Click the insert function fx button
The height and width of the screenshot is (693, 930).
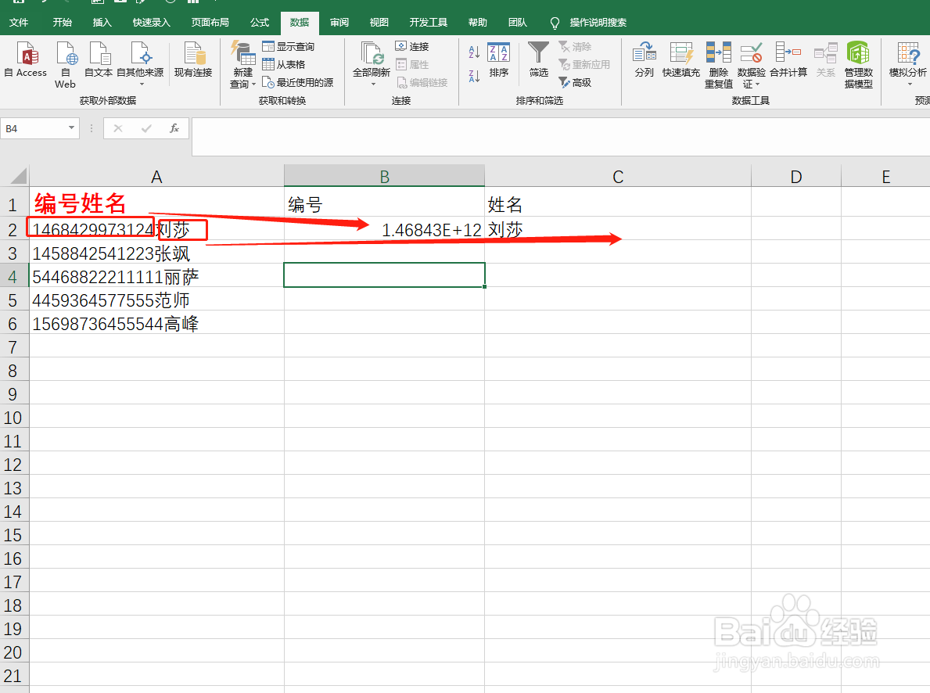(x=174, y=128)
